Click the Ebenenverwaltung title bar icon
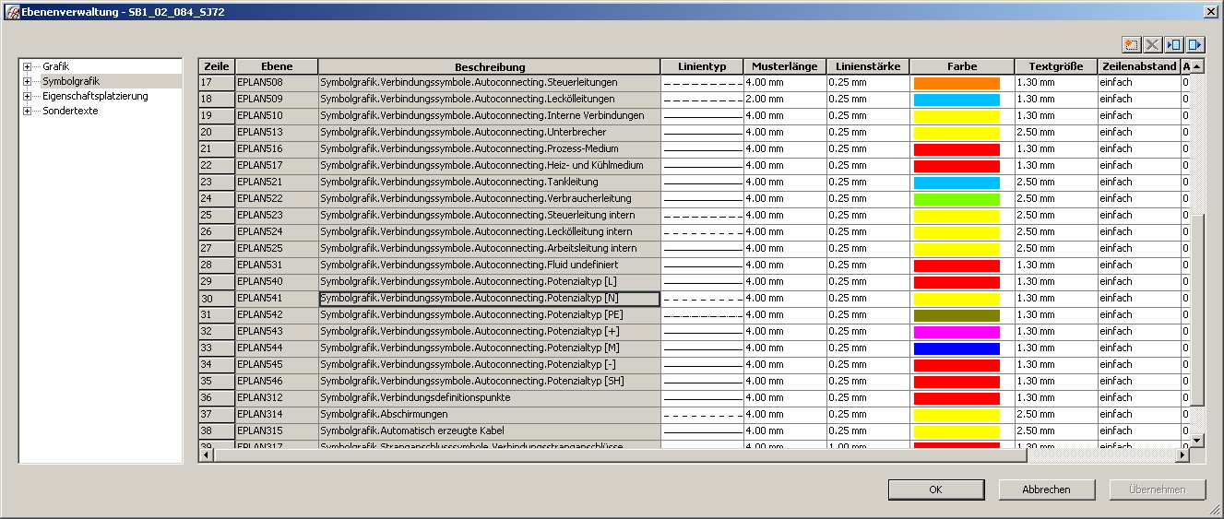 [12, 12]
